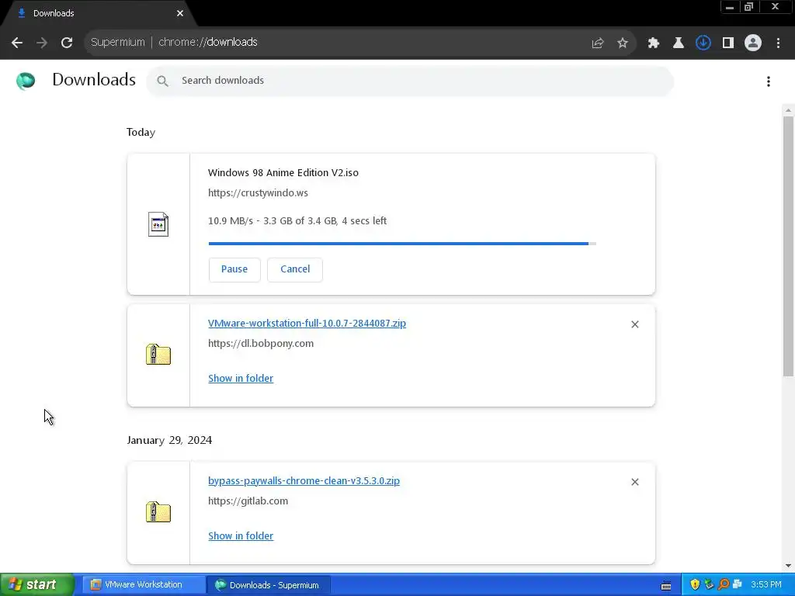Click the page vertical scrollbar thumb
795x596 pixels.
coord(789,246)
